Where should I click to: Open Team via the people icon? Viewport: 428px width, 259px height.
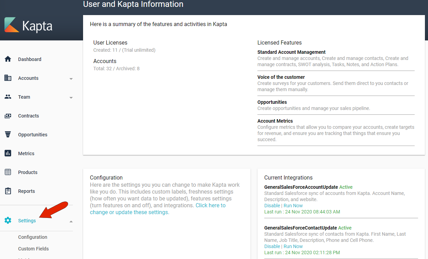[x=8, y=97]
